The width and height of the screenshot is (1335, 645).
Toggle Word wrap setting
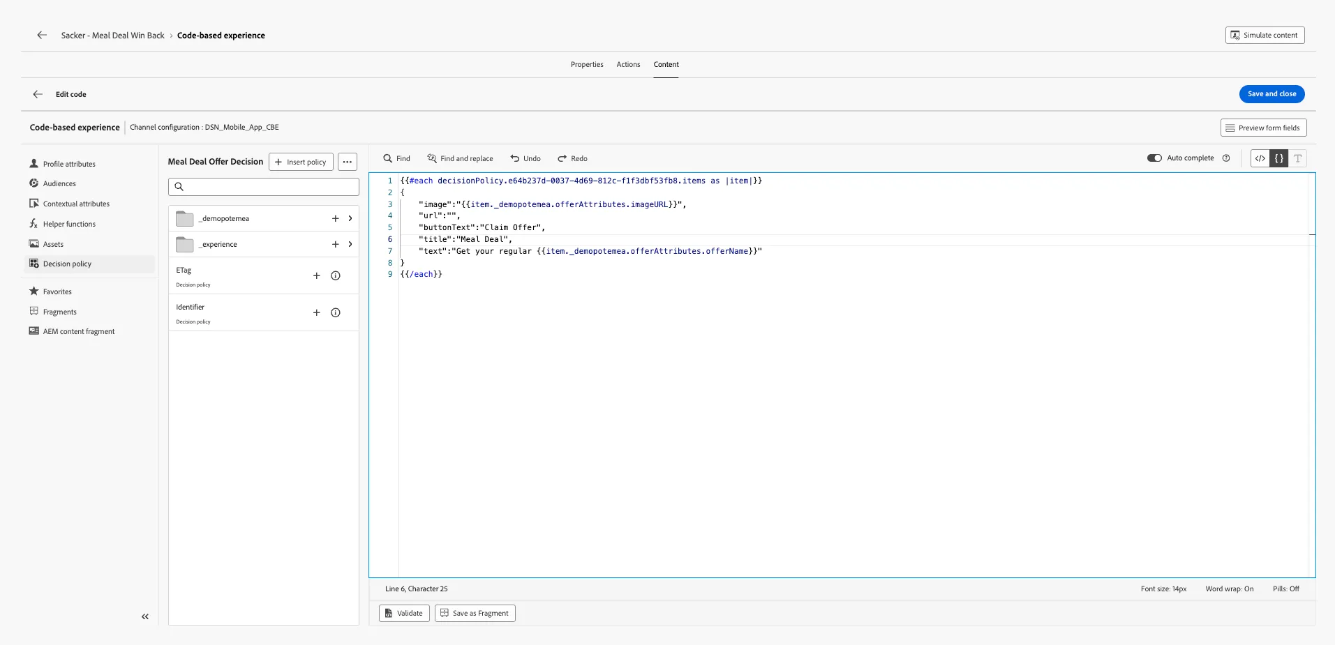(x=1230, y=589)
